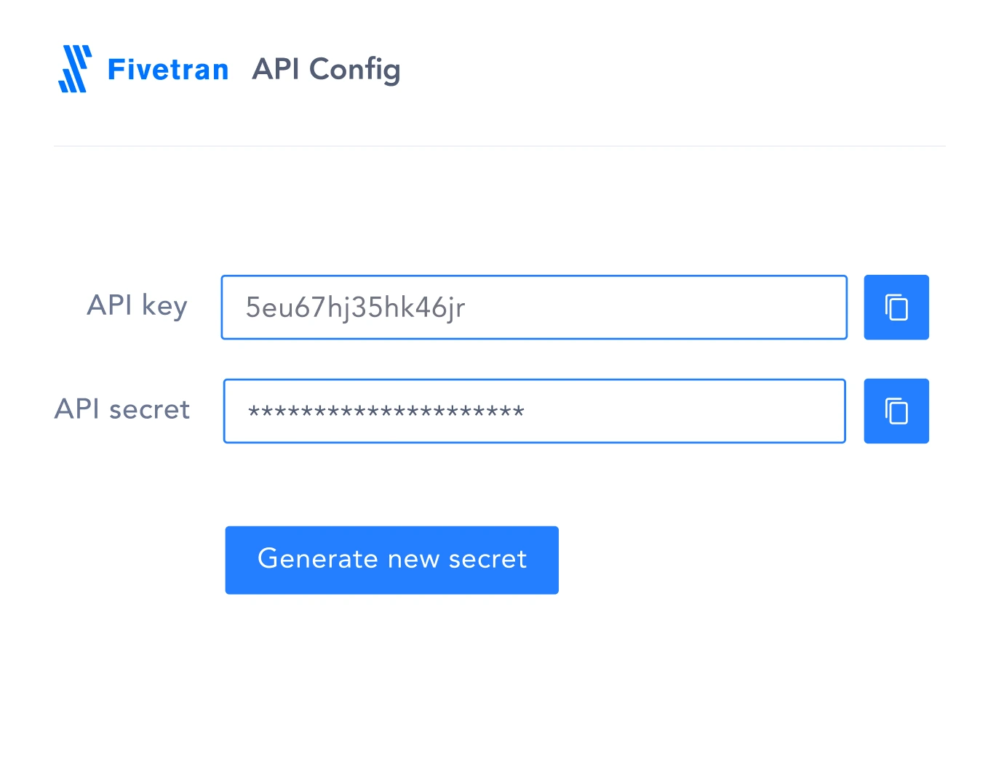Click the Fivetran wordmark text

click(168, 70)
